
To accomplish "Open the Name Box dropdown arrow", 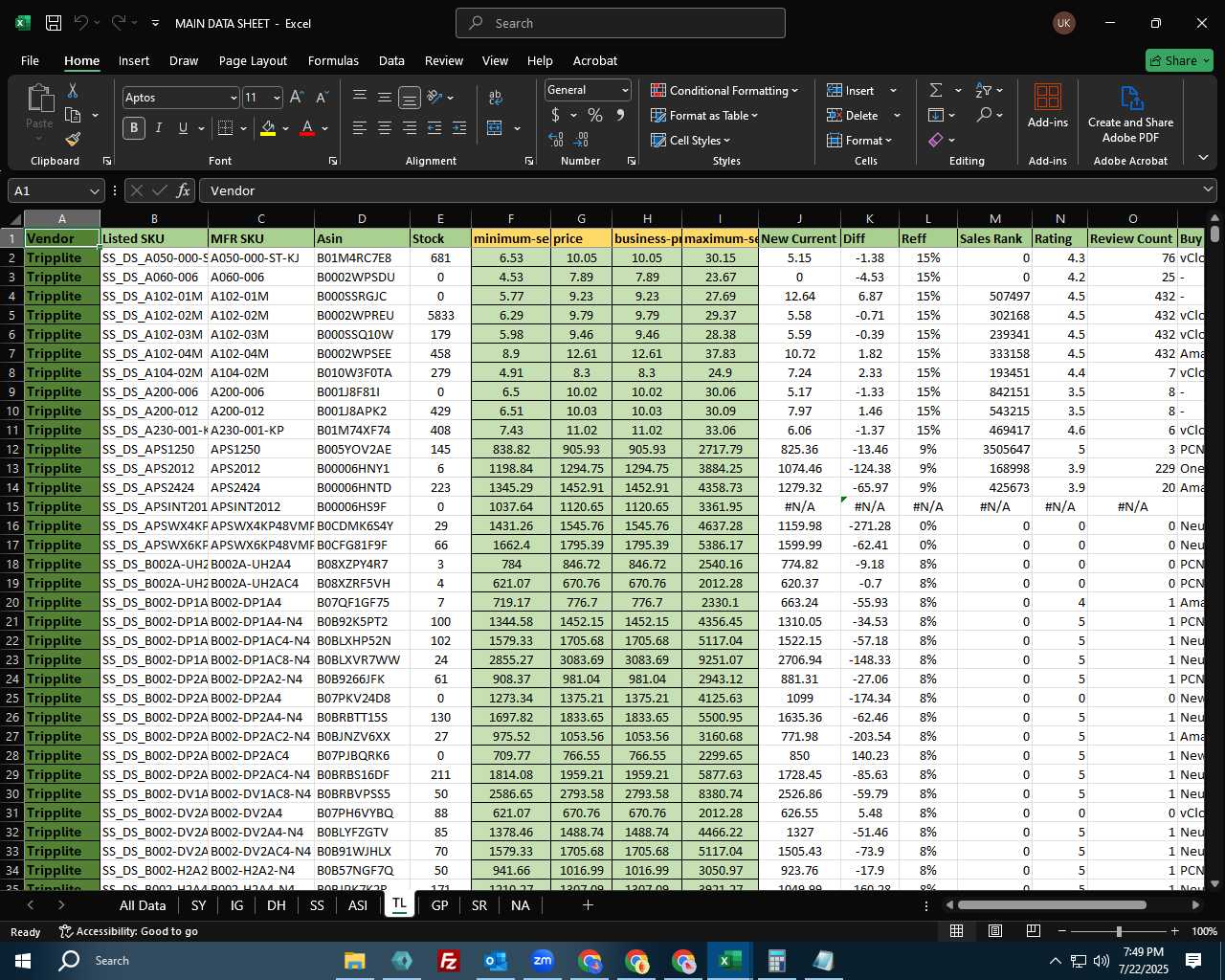I will click(x=94, y=190).
